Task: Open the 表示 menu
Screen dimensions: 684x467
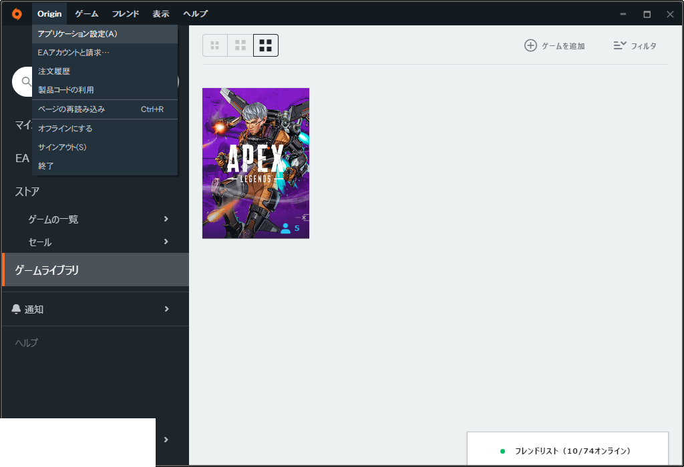Action: coord(160,14)
